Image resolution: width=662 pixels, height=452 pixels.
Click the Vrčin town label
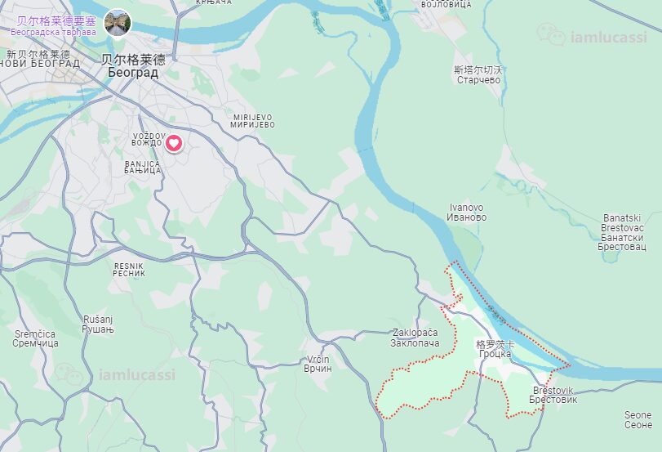[318, 364]
